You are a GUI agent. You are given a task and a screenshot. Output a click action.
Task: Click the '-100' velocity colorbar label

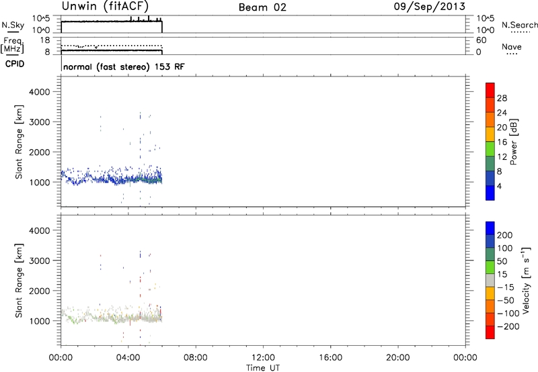click(508, 314)
